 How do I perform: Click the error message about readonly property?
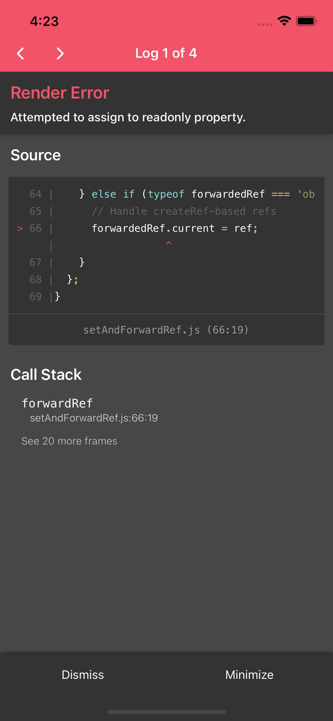[128, 117]
